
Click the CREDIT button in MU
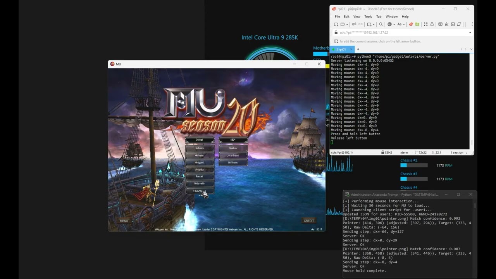click(x=309, y=221)
